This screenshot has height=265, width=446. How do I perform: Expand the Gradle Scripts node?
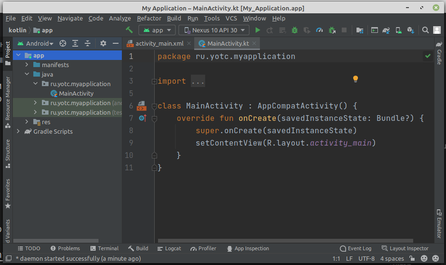(x=18, y=131)
